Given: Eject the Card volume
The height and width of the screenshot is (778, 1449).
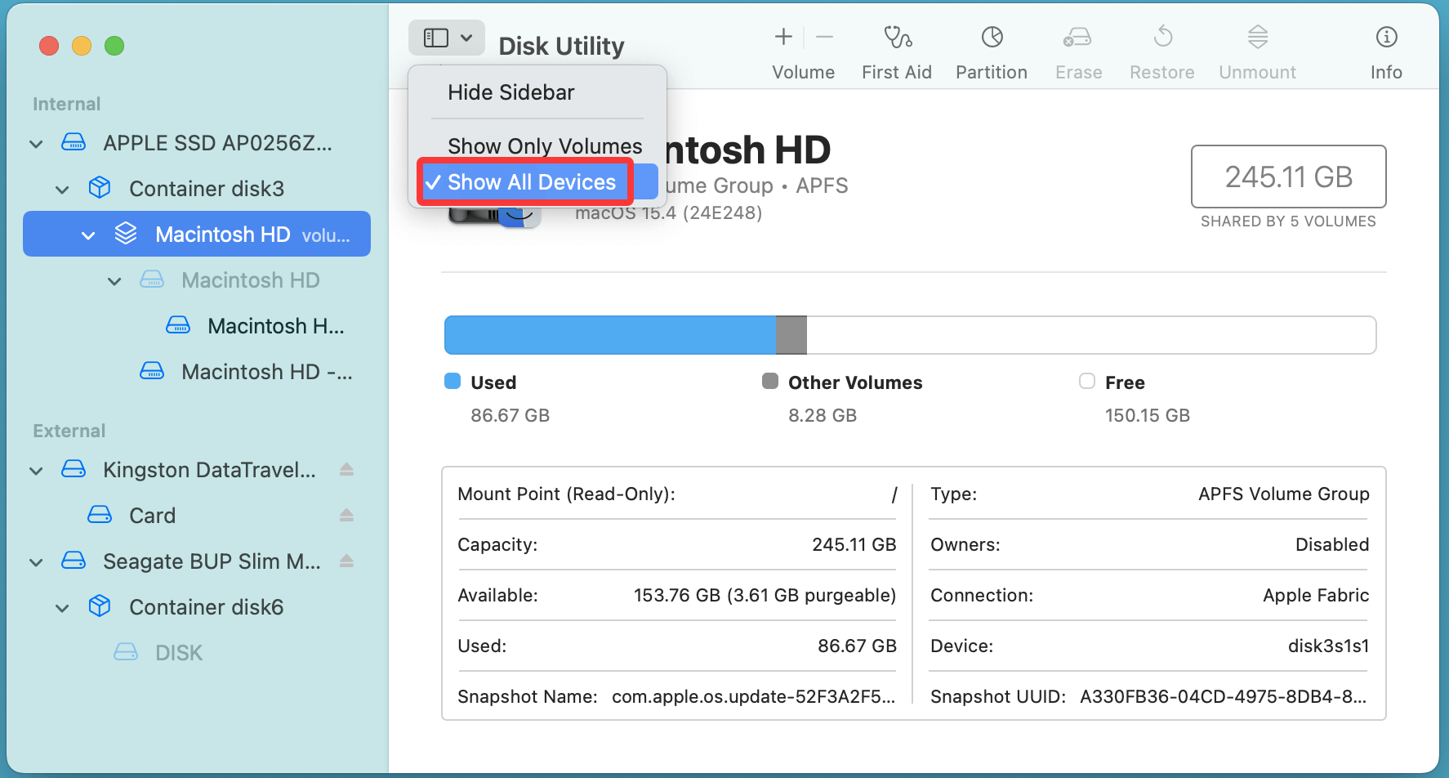Looking at the screenshot, I should tap(346, 516).
